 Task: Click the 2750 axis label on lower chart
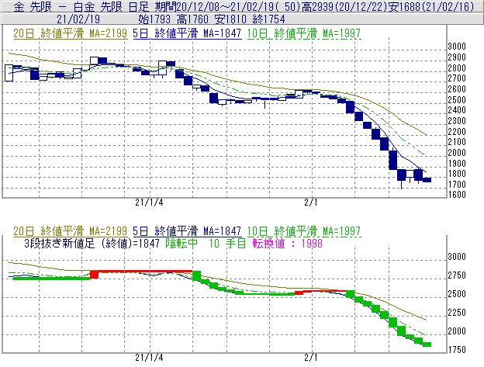[457, 275]
